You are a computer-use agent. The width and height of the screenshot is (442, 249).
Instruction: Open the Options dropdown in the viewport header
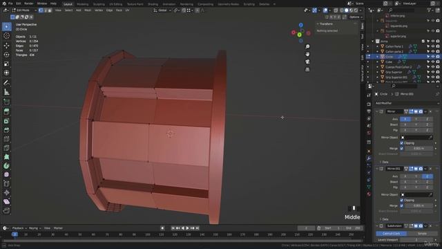pos(356,17)
